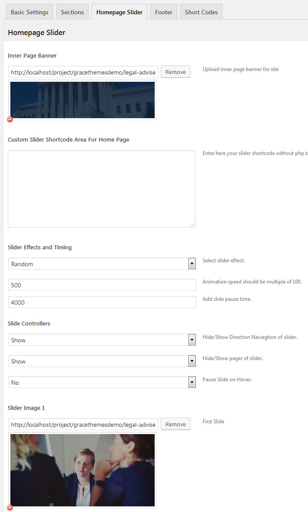Click the 'Slide Controllers' label

[x=29, y=323]
